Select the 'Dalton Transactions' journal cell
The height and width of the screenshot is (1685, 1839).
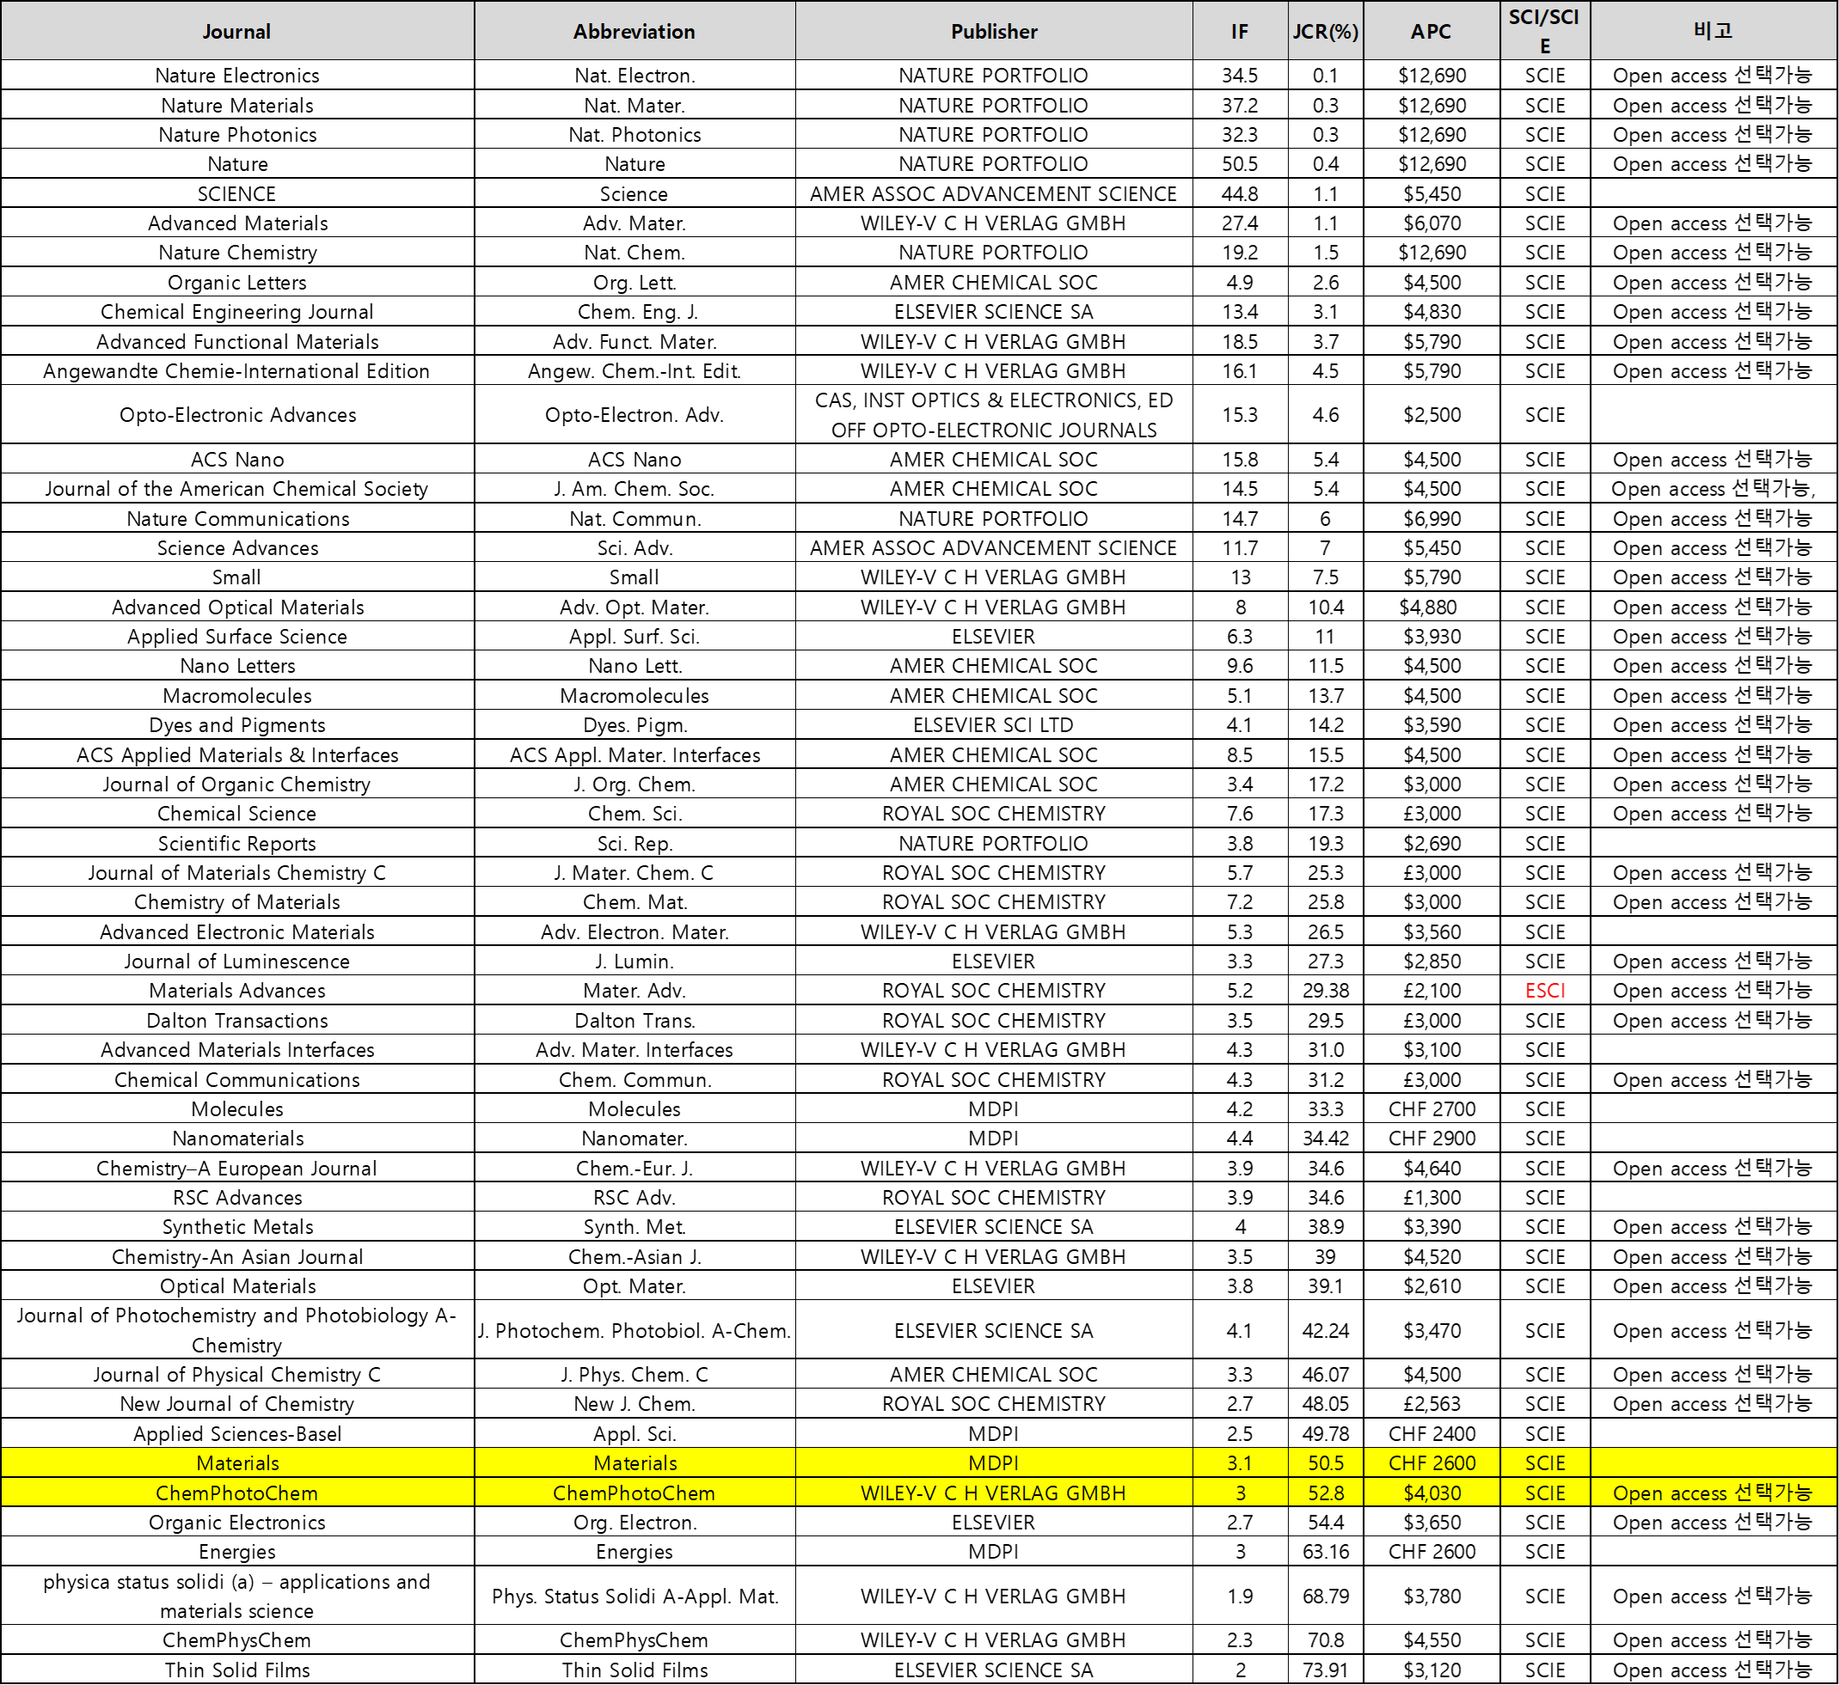click(x=237, y=1020)
